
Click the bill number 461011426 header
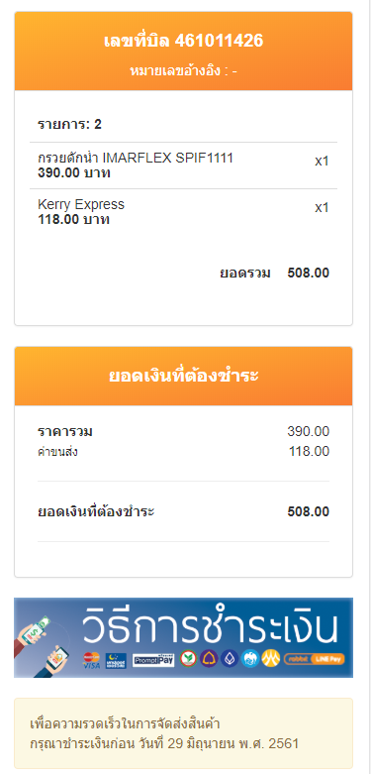tap(183, 41)
